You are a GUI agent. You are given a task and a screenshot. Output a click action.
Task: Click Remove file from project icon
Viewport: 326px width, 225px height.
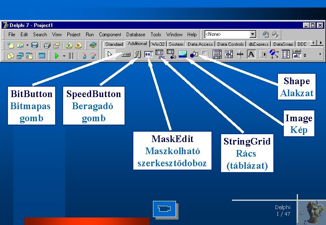[79, 45]
